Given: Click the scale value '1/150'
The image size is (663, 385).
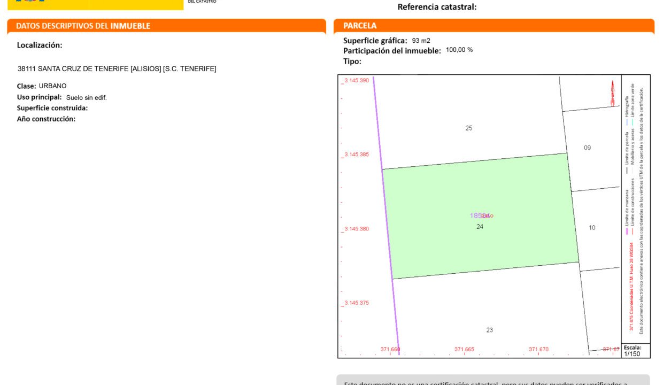Looking at the screenshot, I should tap(631, 354).
